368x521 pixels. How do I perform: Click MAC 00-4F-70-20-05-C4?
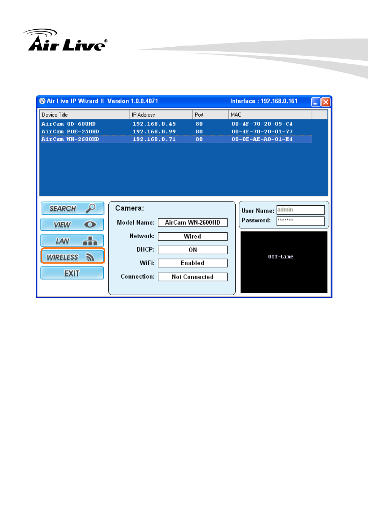pos(262,124)
